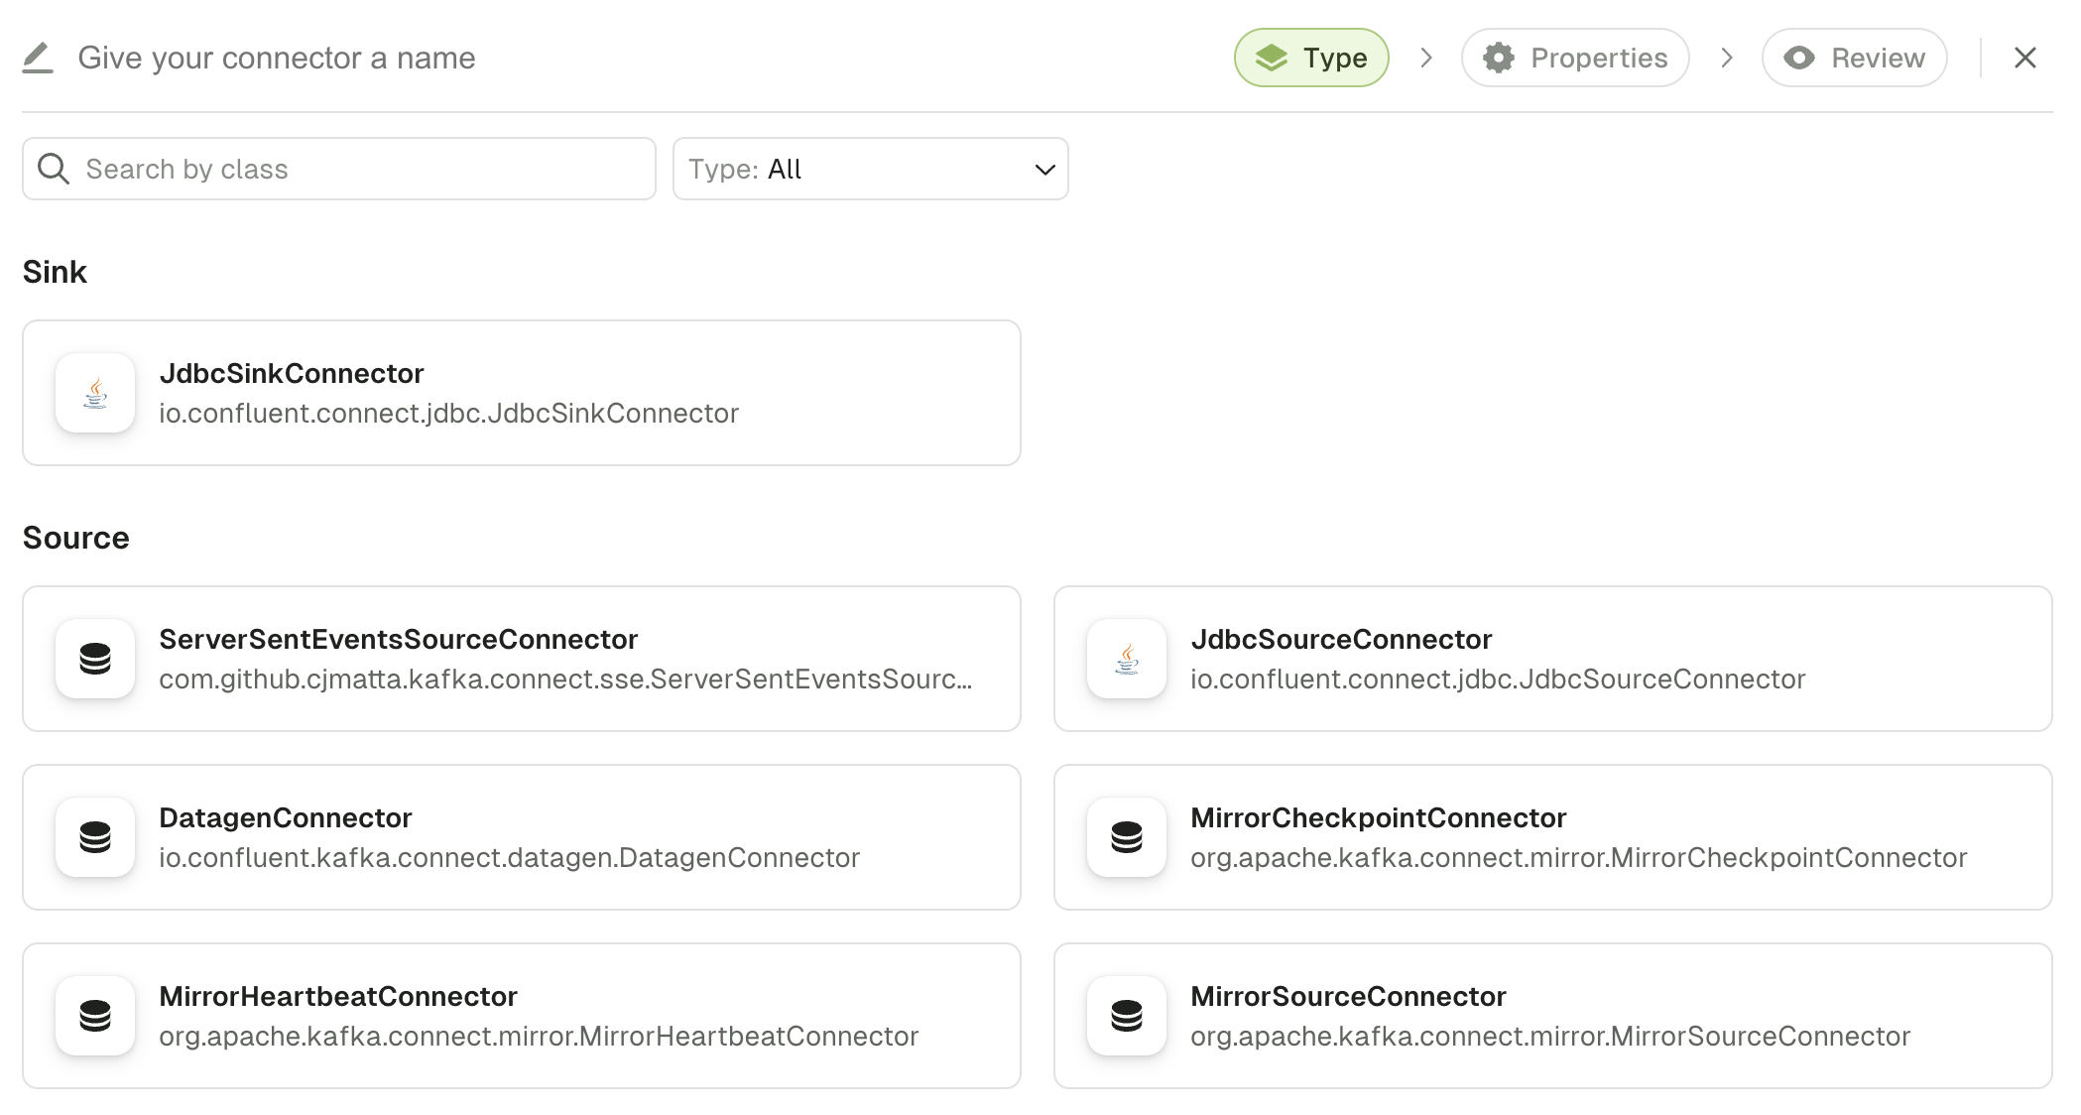
Task: Click chevron between Type and Properties
Action: pos(1426,58)
